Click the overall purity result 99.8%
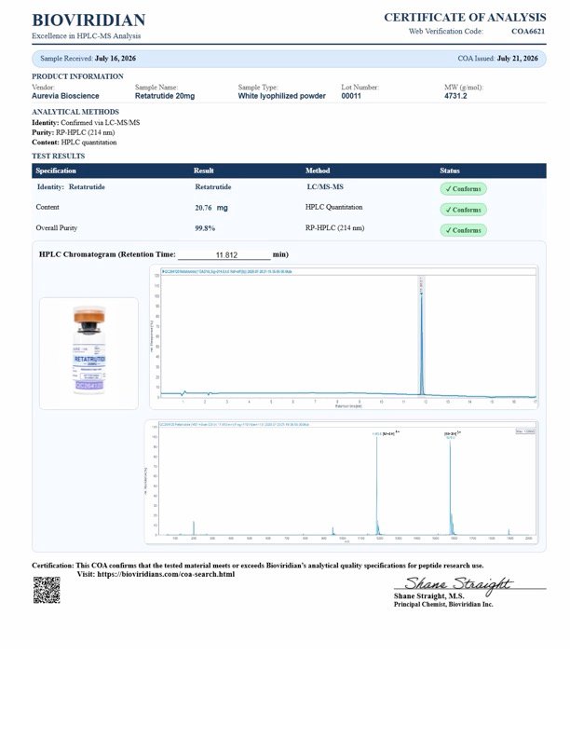This screenshot has width=570, height=738. tap(205, 228)
